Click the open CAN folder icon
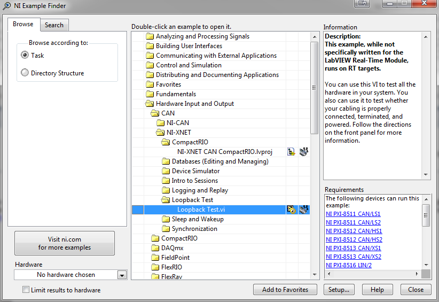 155,113
